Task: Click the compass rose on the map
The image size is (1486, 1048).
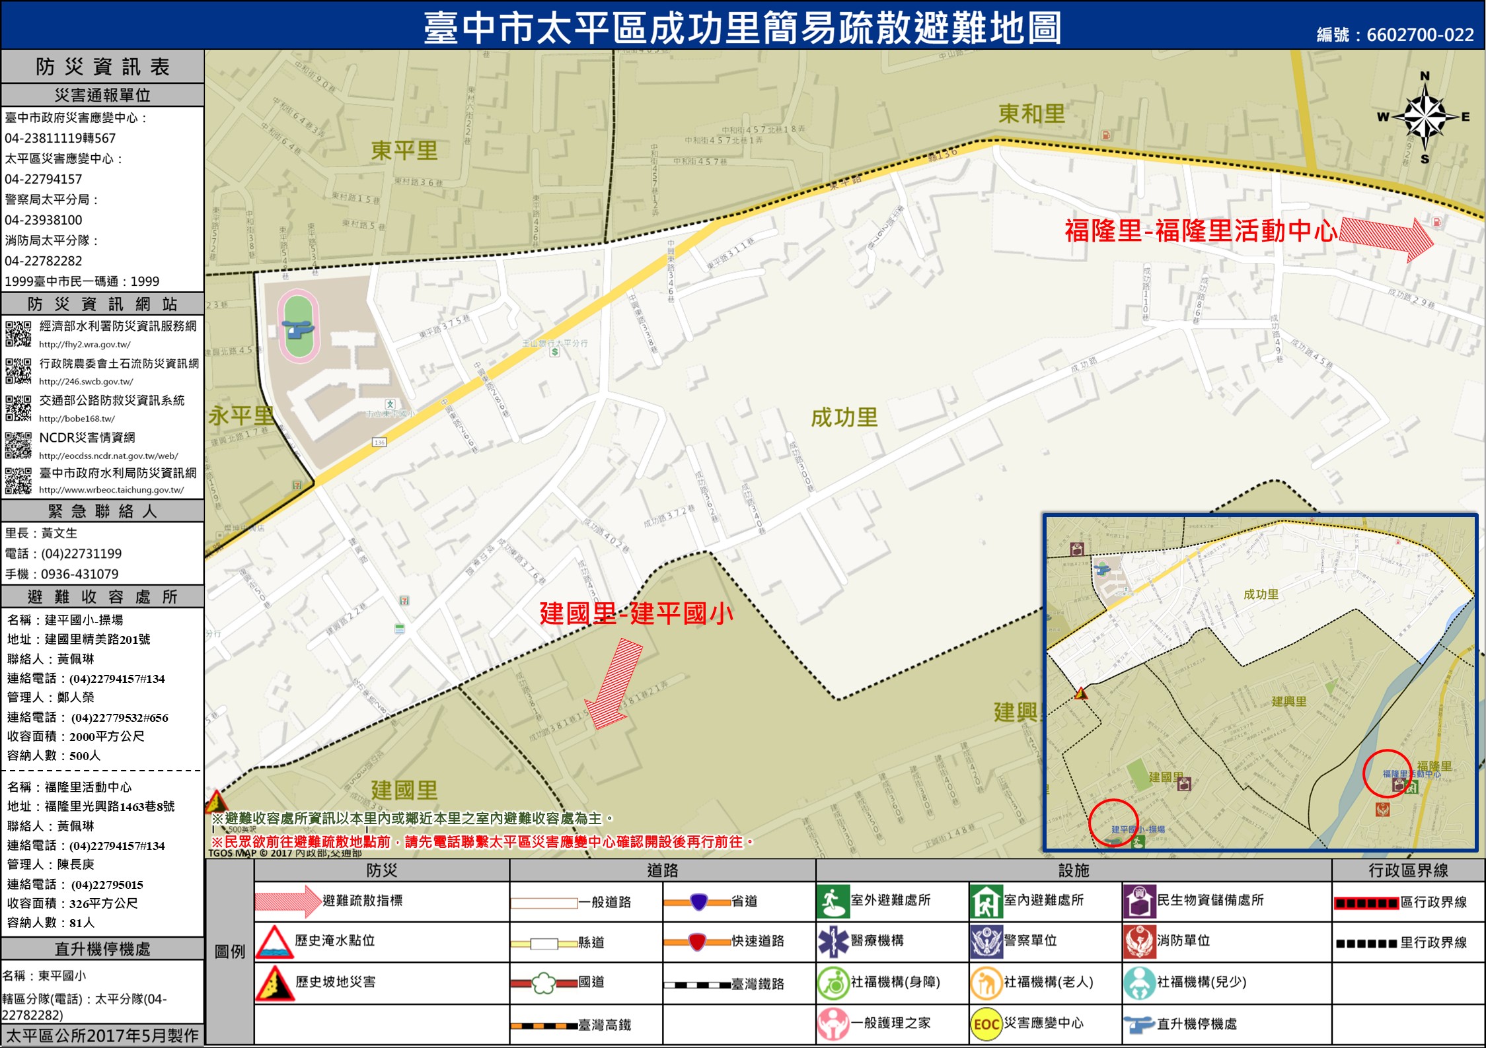Action: point(1425,117)
